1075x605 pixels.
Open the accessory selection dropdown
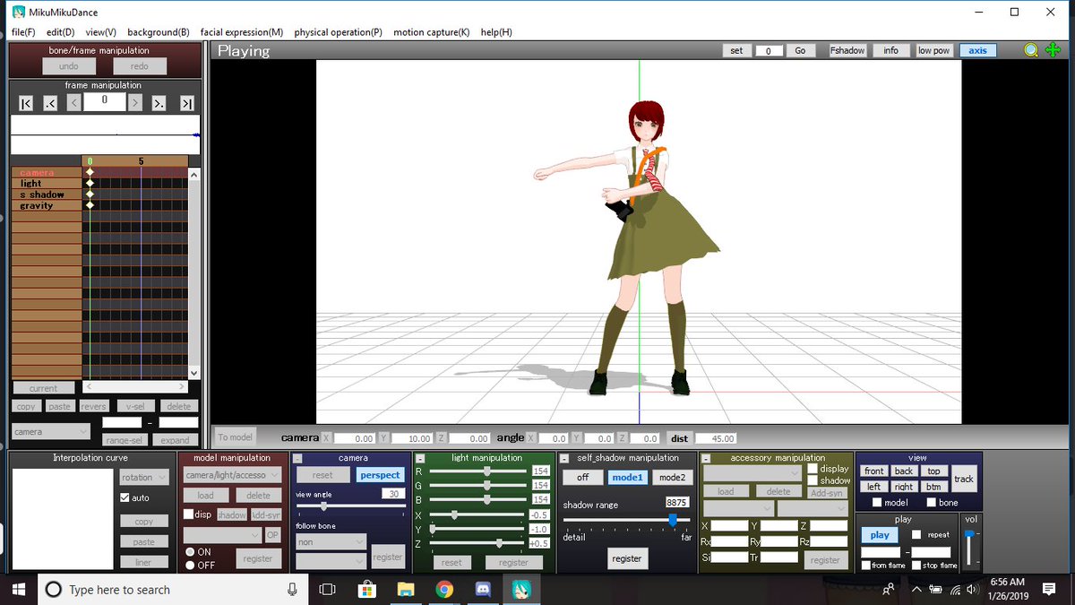(x=752, y=472)
